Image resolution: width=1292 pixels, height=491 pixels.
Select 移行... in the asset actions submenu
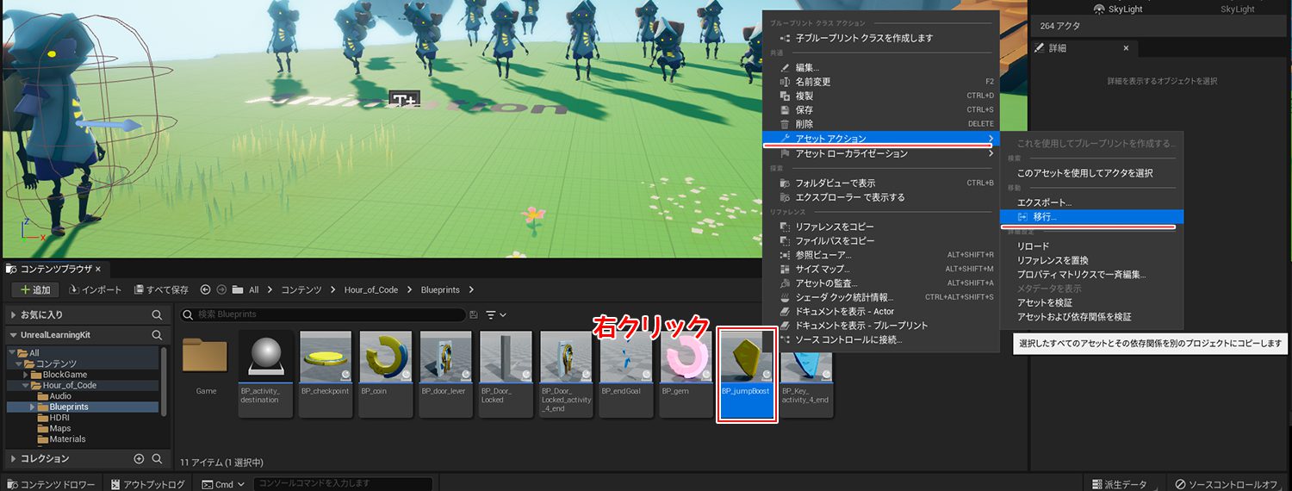[1044, 217]
